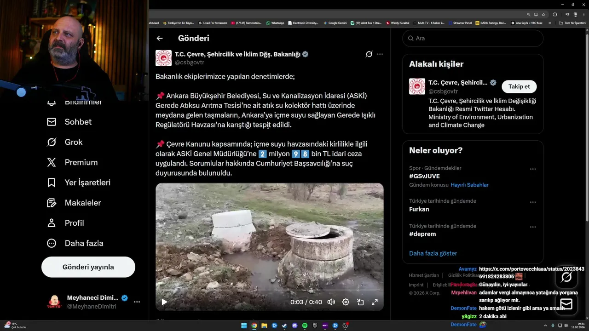Image resolution: width=589 pixels, height=331 pixels.
Task: Open Premium in the sidebar
Action: point(72,162)
